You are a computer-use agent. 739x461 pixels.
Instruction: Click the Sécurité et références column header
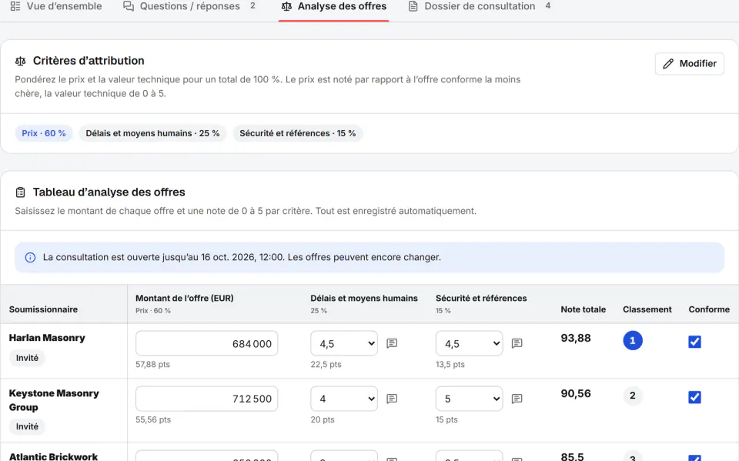(481, 298)
